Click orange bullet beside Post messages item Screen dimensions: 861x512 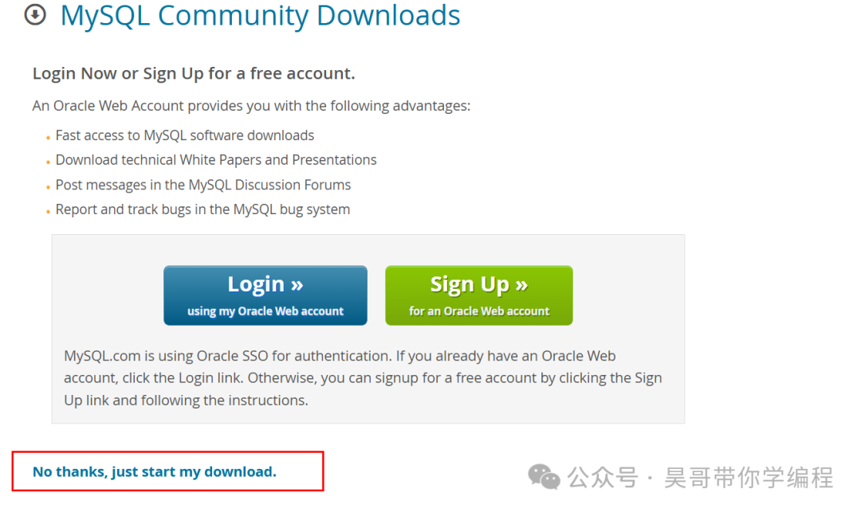[49, 187]
